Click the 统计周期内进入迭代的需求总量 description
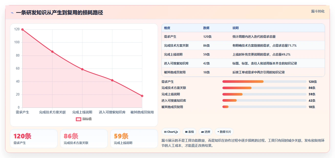Image resolution: width=335 pixels, height=158 pixels. point(254,37)
